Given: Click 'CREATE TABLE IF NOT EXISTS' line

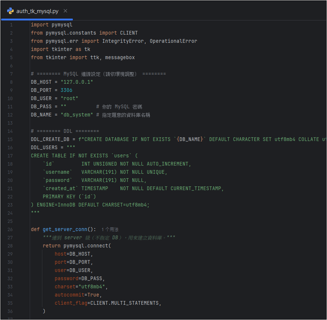Looking at the screenshot, I should (x=84, y=156).
